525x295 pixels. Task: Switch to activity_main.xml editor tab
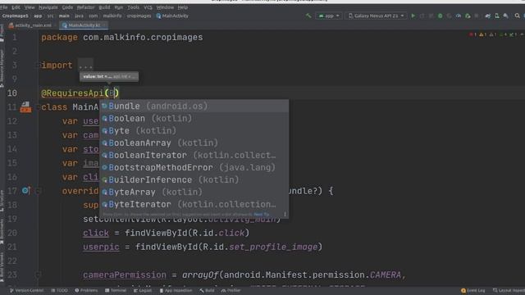pos(30,25)
